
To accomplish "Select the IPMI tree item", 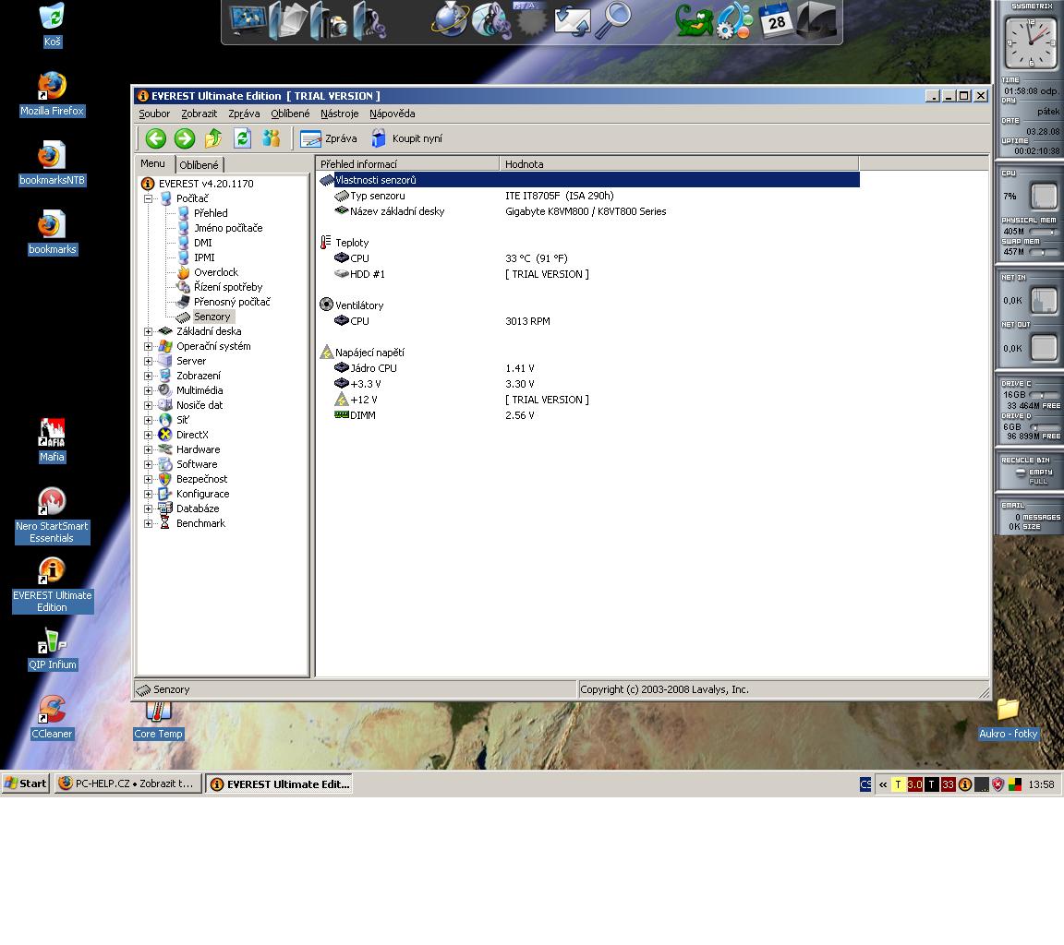I will tap(204, 257).
